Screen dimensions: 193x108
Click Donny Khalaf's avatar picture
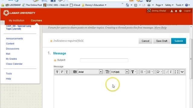coord(149,11)
